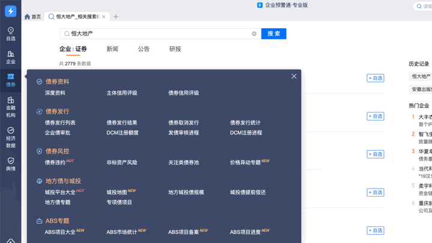The height and width of the screenshot is (243, 432).
Task: Open a new tab with plus button
Action: [x=116, y=17]
